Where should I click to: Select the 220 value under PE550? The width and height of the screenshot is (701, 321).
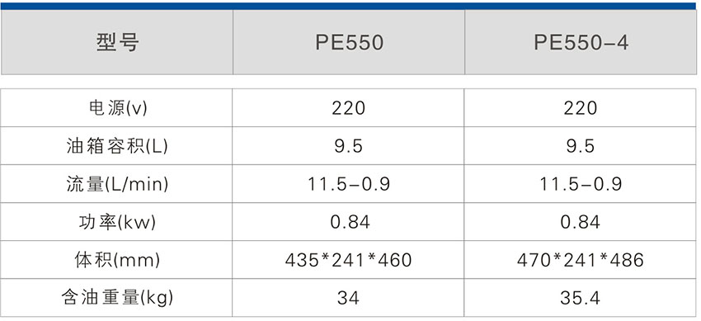349,108
